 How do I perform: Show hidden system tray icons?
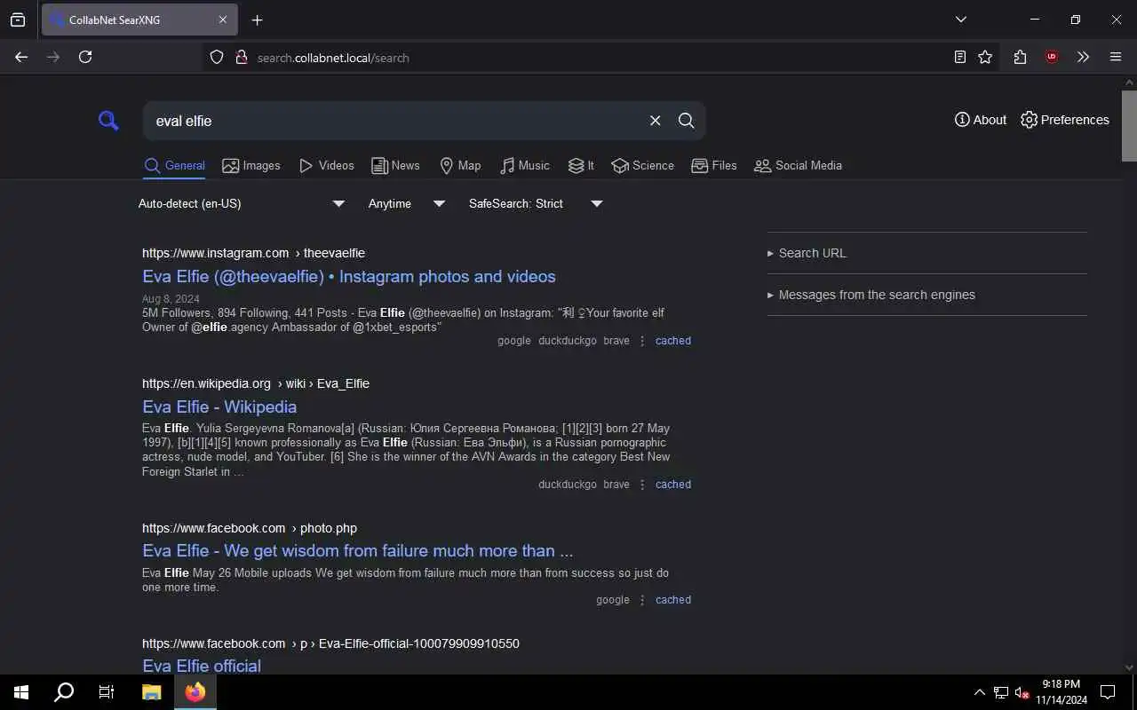(x=980, y=692)
